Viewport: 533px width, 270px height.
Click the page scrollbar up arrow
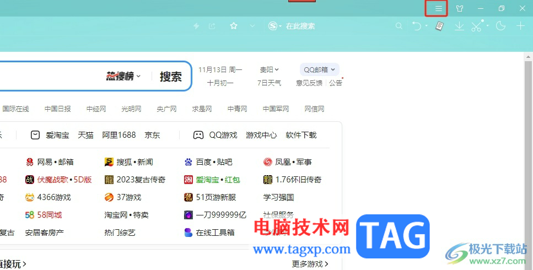(x=528, y=57)
